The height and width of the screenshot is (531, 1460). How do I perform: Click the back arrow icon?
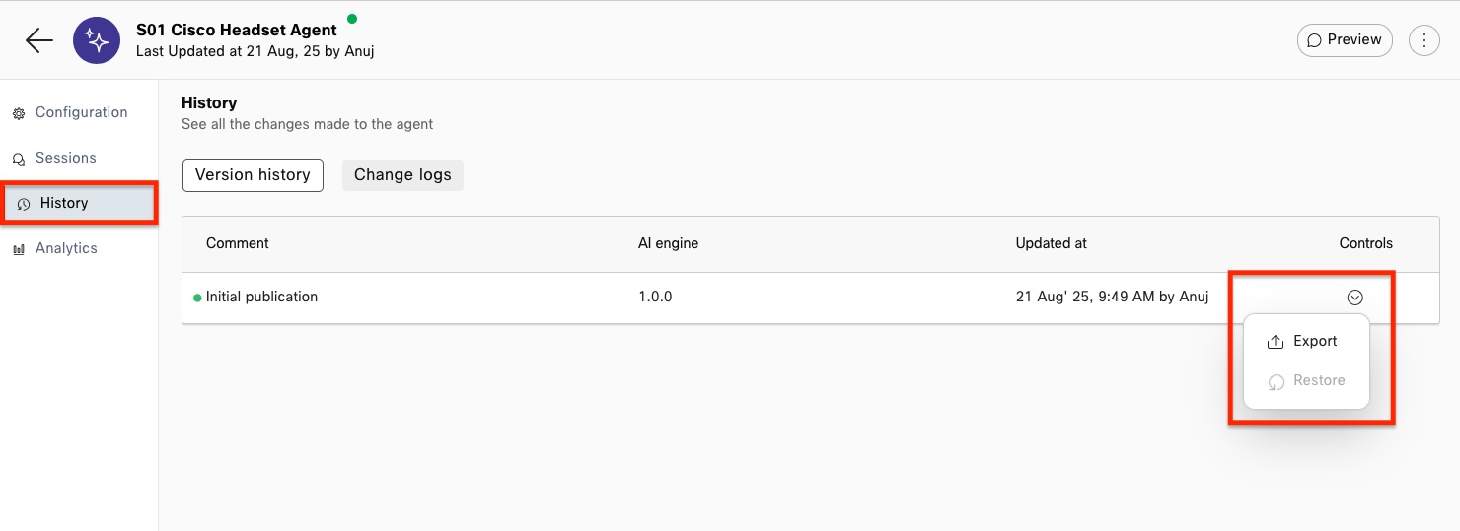coord(39,40)
